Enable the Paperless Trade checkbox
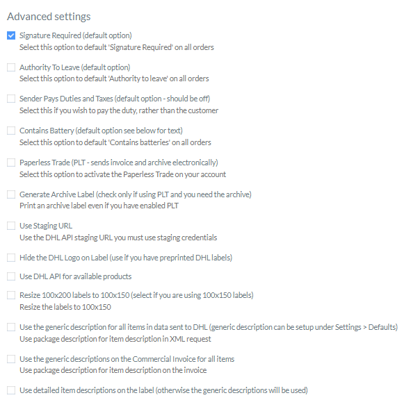This screenshot has height=400, width=404. (x=11, y=162)
